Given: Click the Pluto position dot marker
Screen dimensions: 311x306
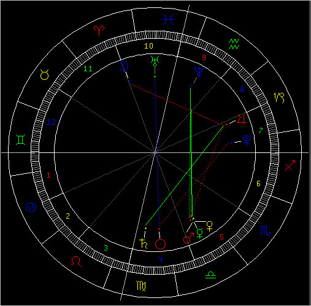Looking at the screenshot, I should coord(231,143).
